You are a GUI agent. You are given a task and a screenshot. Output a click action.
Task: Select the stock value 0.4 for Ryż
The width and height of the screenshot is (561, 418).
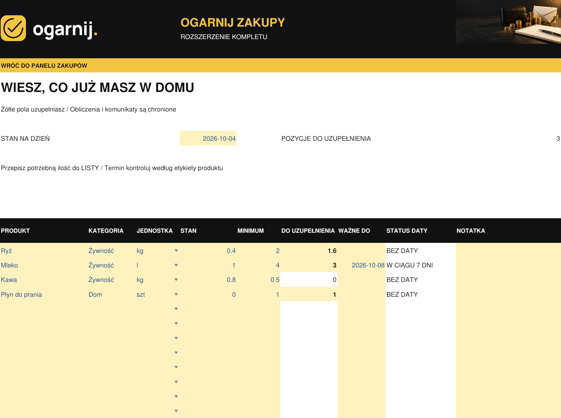[208, 251]
